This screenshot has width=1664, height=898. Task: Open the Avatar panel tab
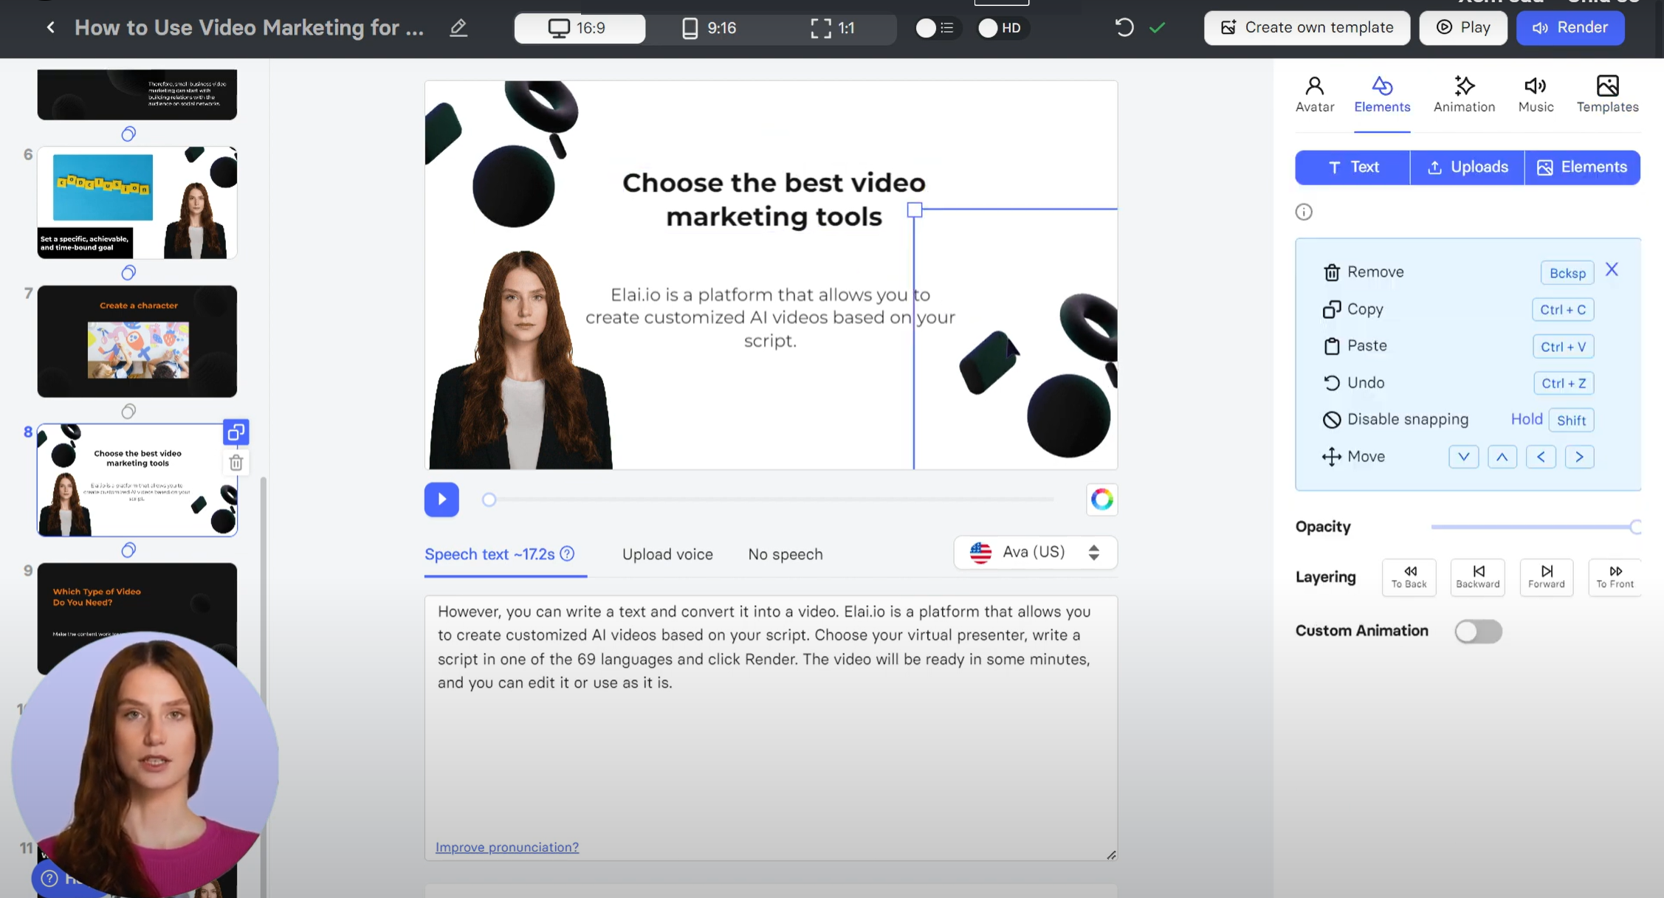pyautogui.click(x=1315, y=94)
